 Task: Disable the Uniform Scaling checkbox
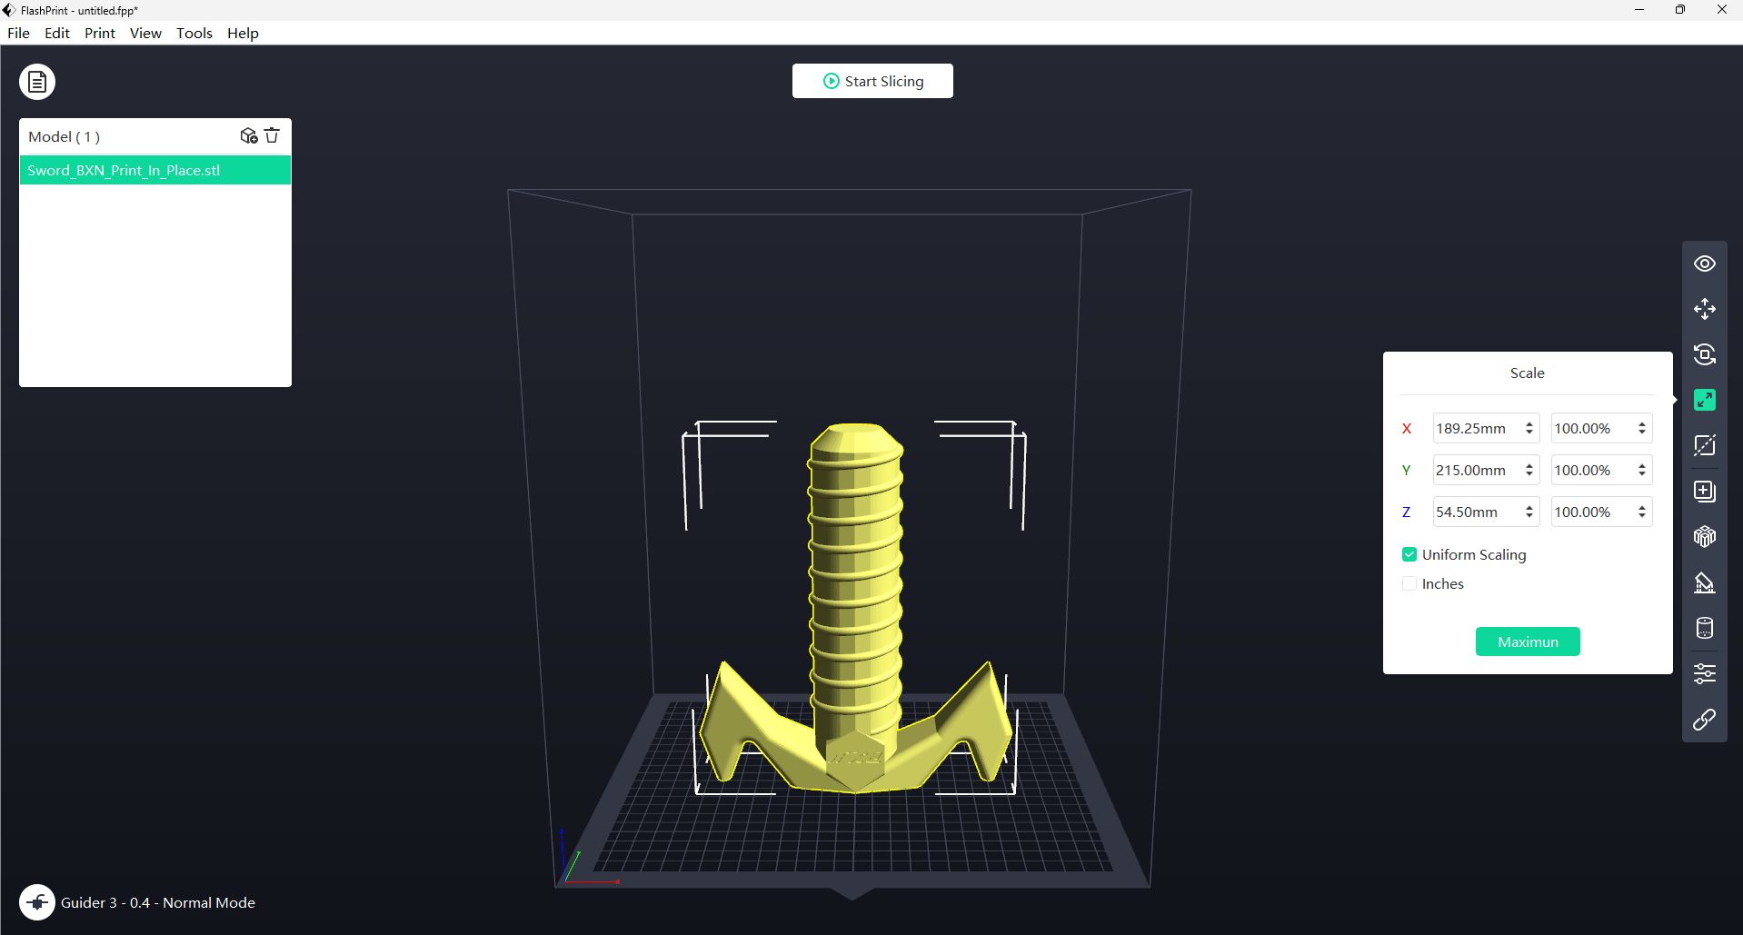(1409, 554)
